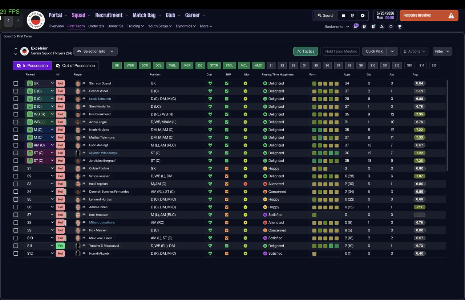Click Jerolldino Bergraaf's form squares
This screenshot has height=300, width=465.
click(x=325, y=161)
